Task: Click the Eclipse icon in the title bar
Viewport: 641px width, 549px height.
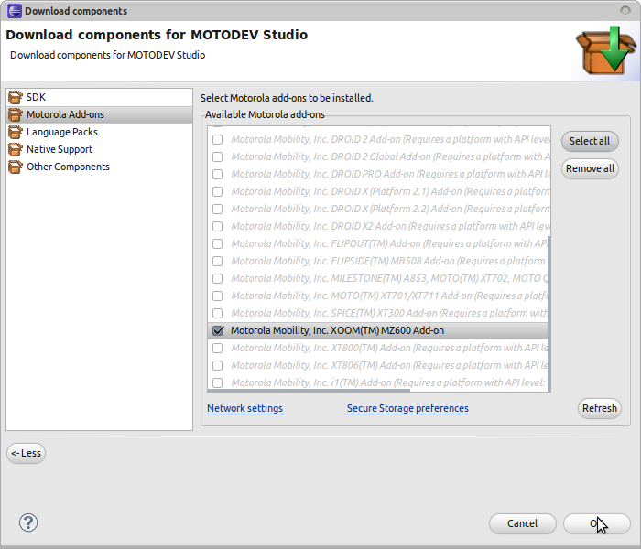Action: [15, 11]
